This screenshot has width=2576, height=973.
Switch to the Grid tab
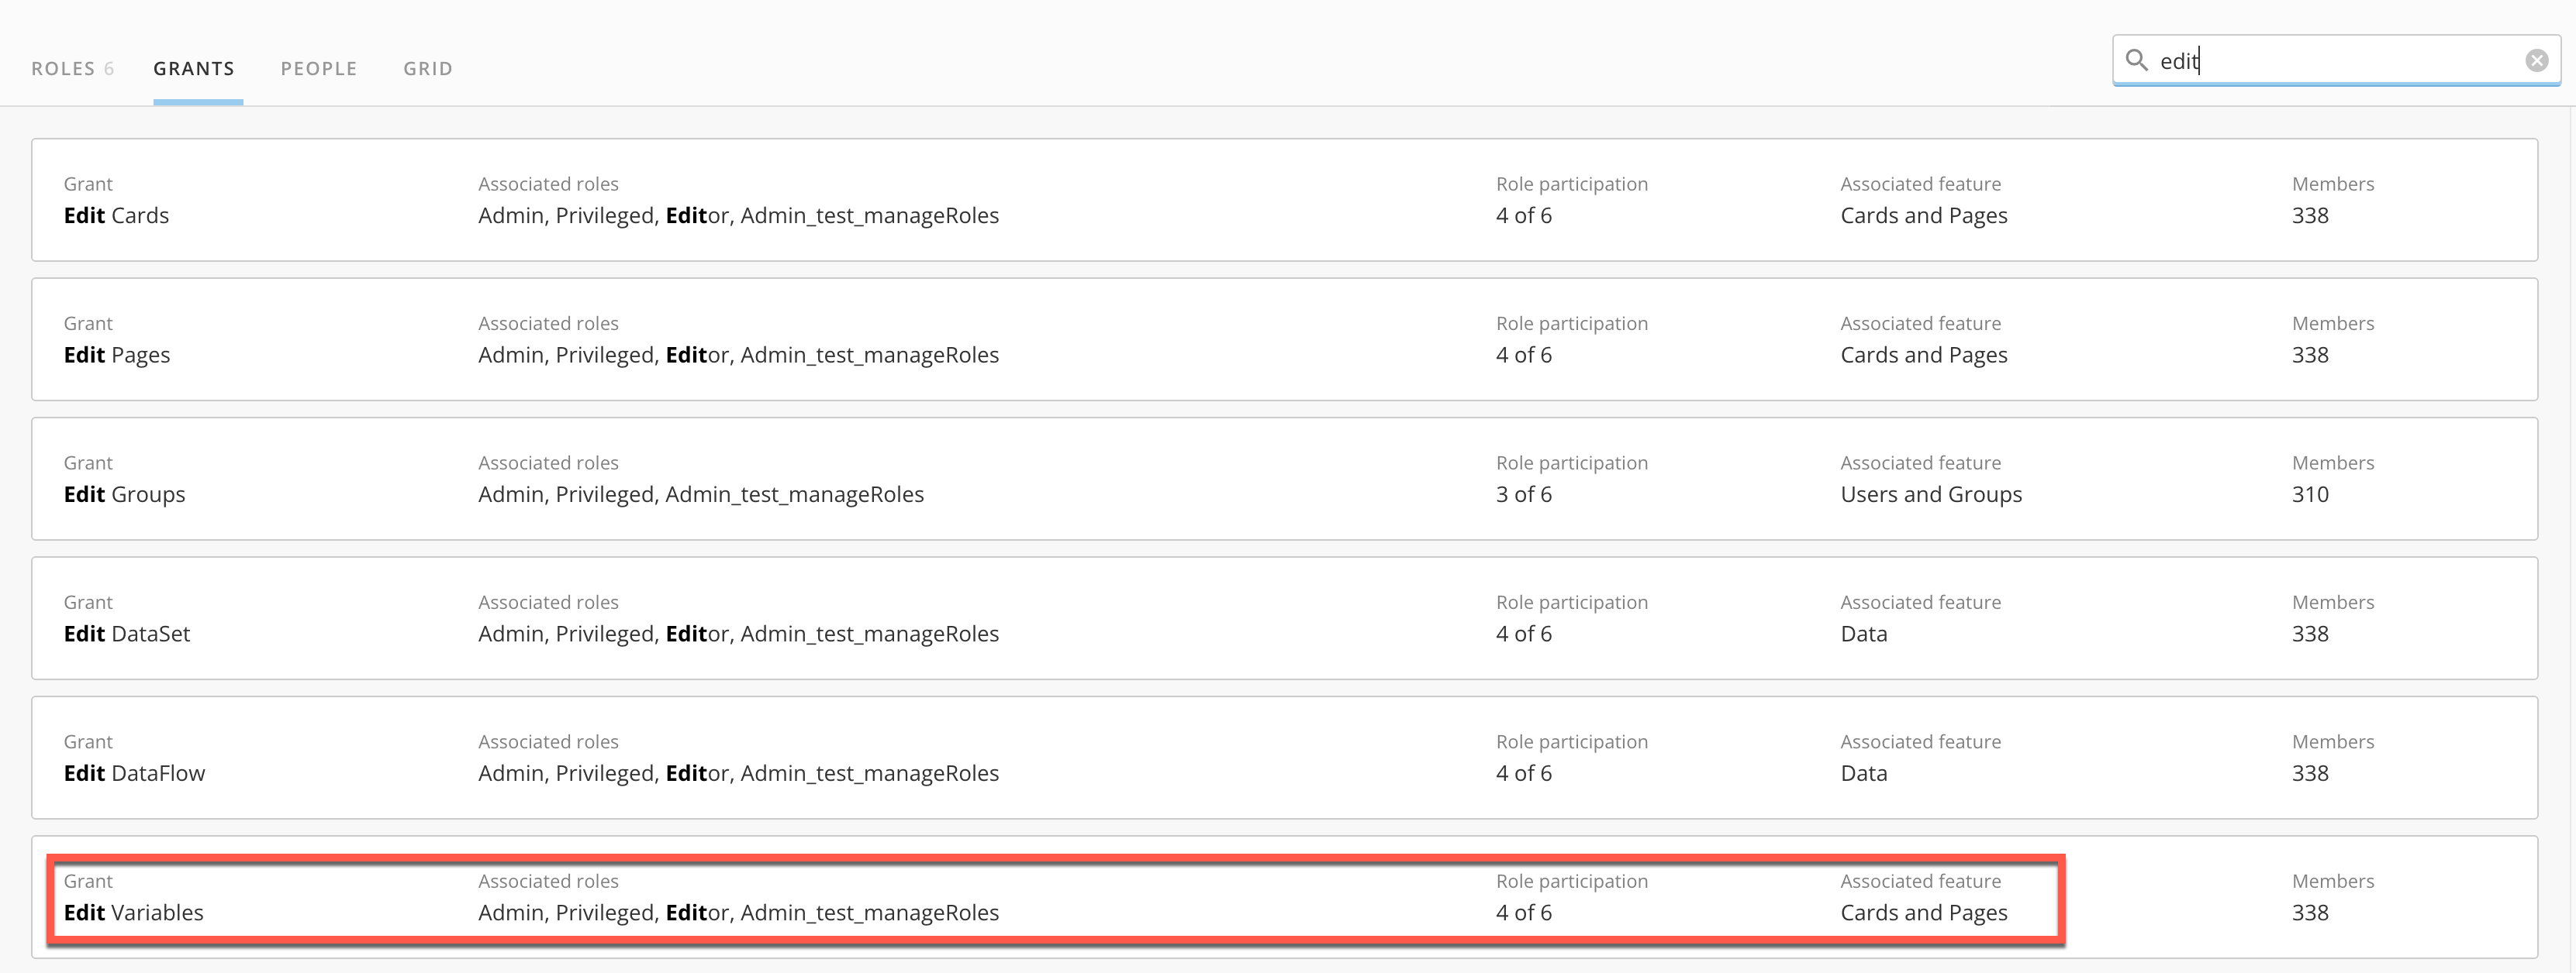(x=428, y=68)
